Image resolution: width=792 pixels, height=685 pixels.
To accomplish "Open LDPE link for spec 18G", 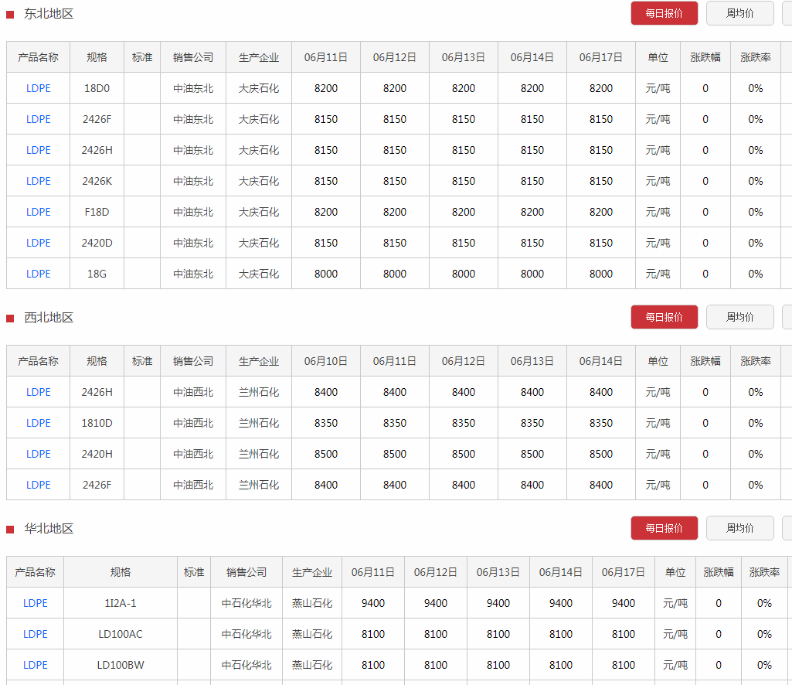I will click(x=39, y=274).
